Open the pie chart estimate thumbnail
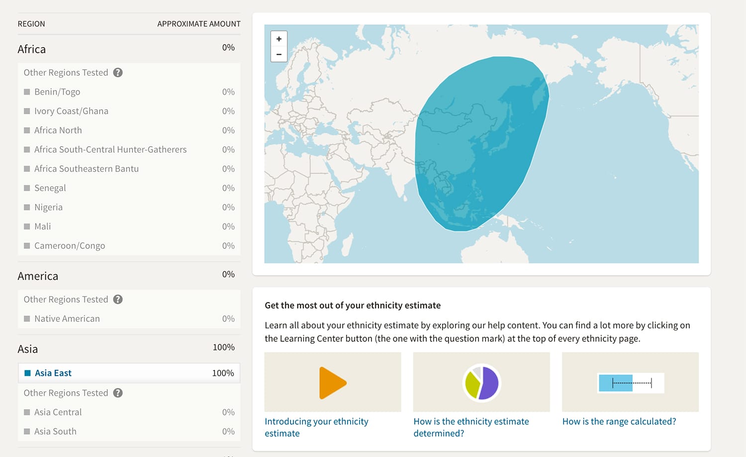The height and width of the screenshot is (457, 746). [481, 382]
